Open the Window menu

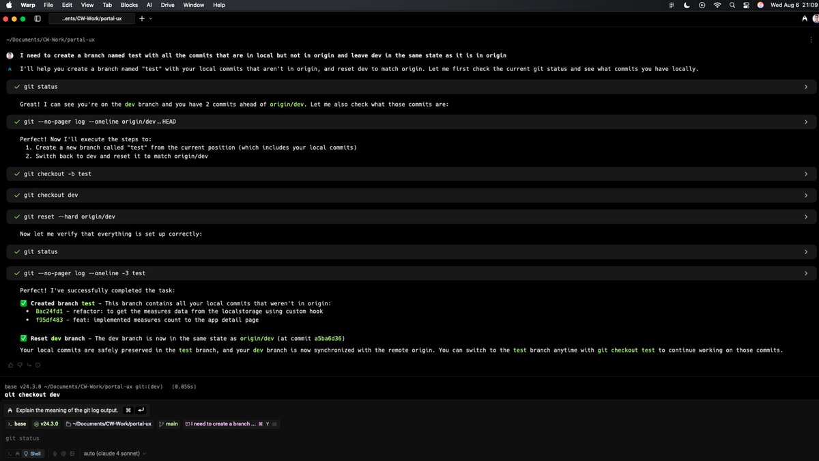194,5
